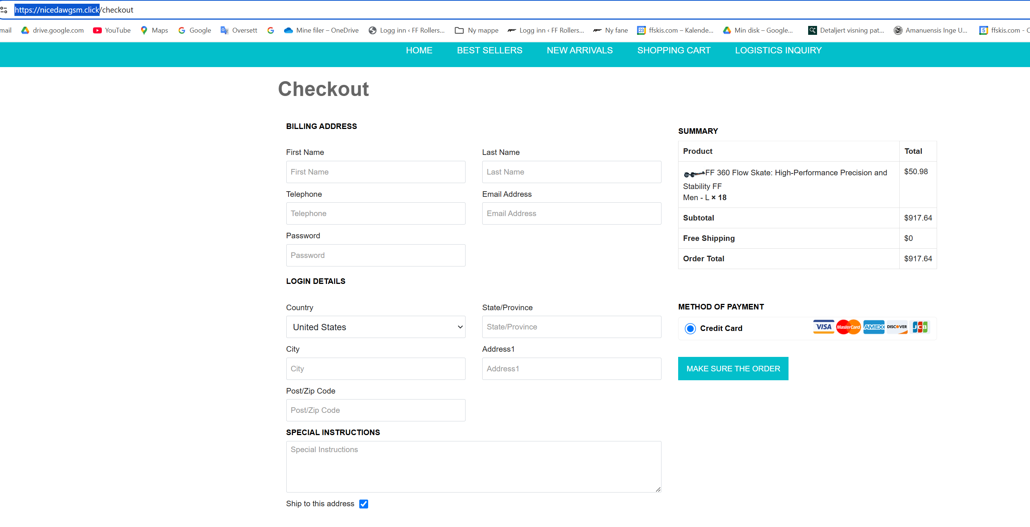Click the FF 360 Flow Skate product name

pyautogui.click(x=785, y=179)
